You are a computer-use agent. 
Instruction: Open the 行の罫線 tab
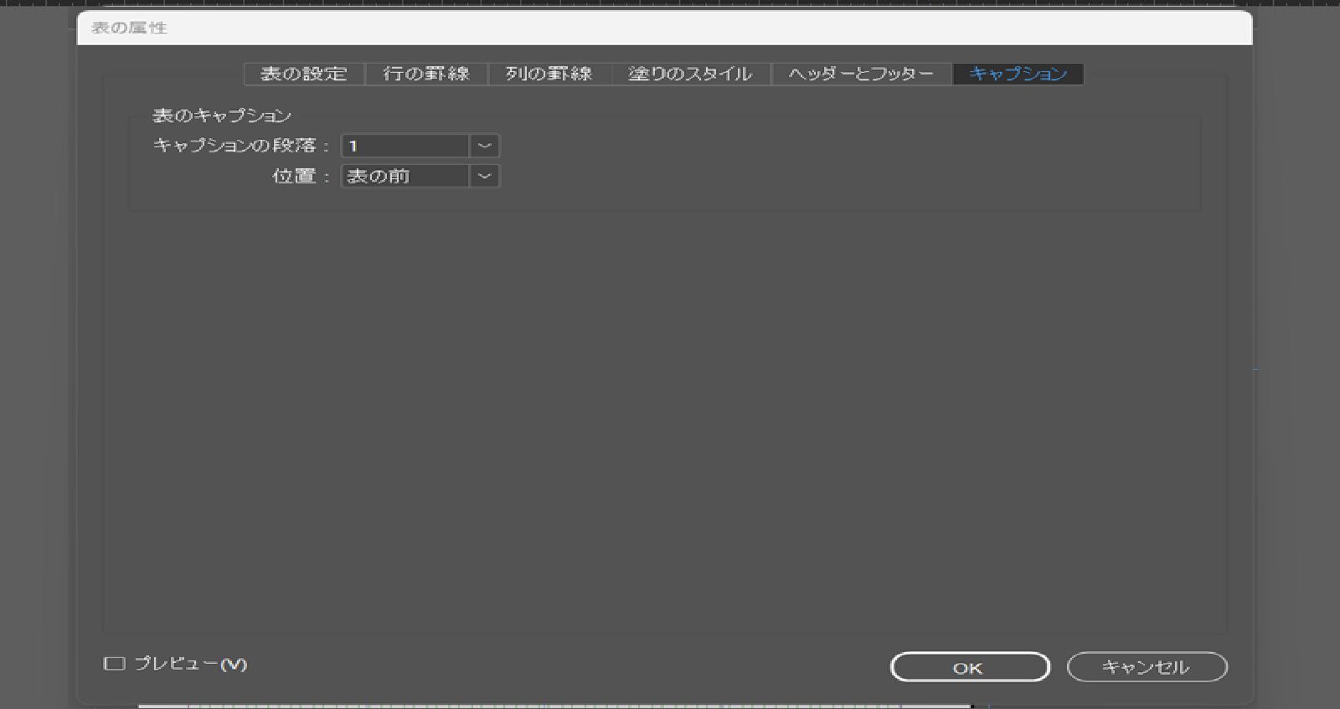(426, 74)
